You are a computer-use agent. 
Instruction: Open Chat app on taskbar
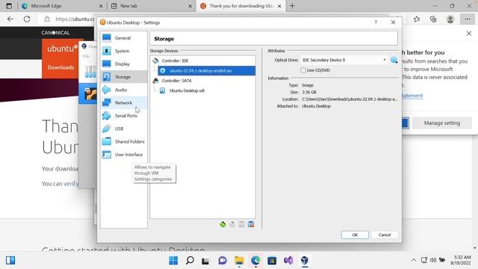223,261
